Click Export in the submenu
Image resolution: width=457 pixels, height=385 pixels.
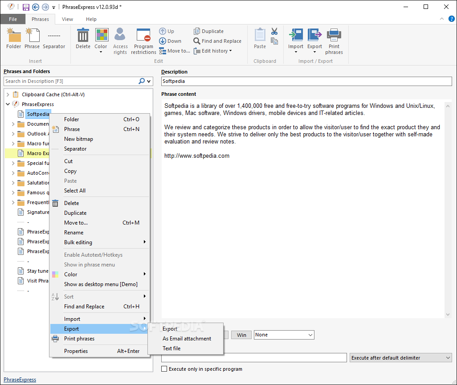tap(186, 329)
